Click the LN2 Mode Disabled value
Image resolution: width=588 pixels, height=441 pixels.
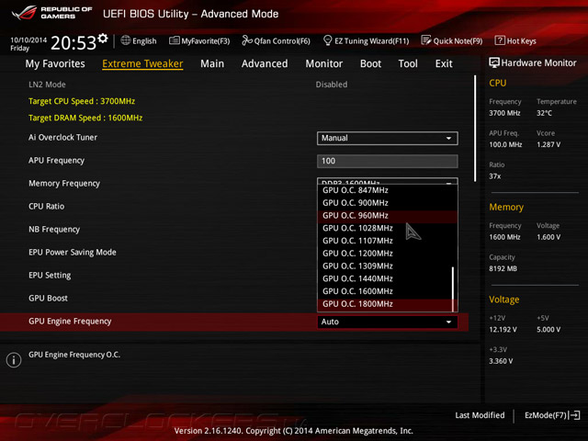click(x=332, y=85)
